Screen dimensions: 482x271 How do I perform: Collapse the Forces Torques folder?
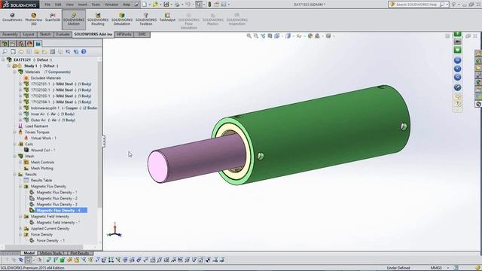(15, 132)
